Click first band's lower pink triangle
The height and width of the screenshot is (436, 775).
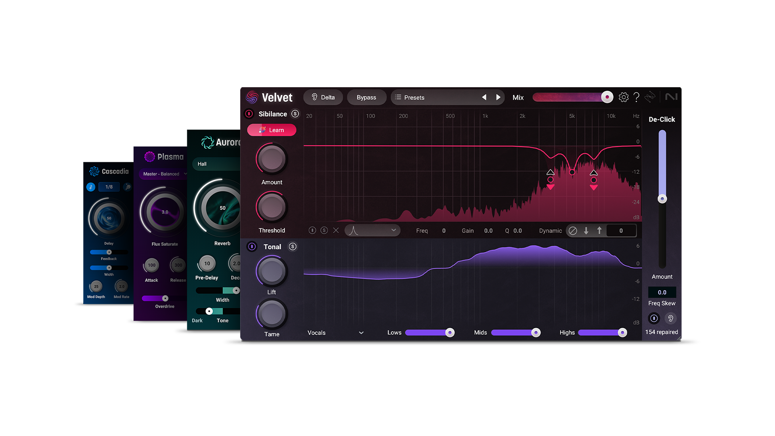tap(550, 187)
